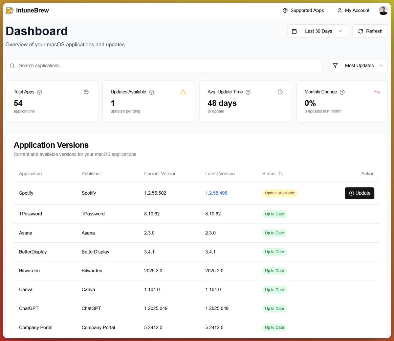Open the Spotify latest version 1.2.58.498 link
The image size is (394, 341).
coord(216,193)
